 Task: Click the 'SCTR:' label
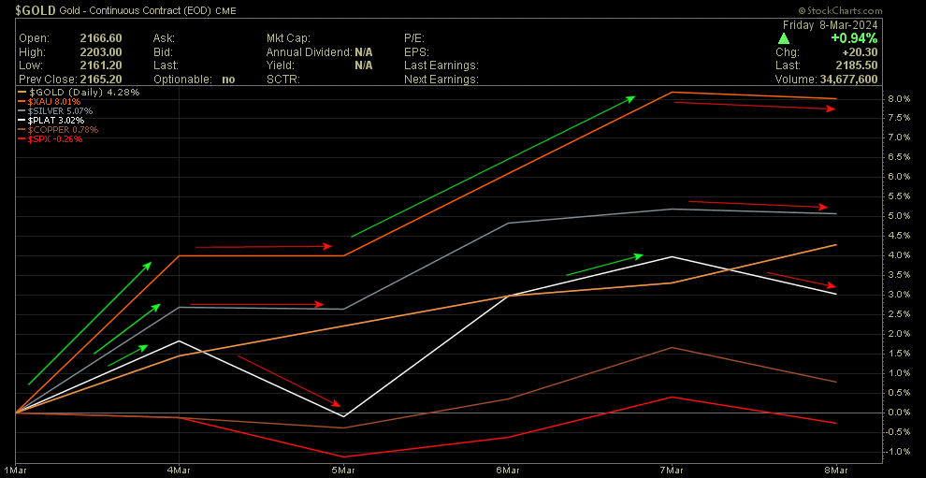(283, 80)
